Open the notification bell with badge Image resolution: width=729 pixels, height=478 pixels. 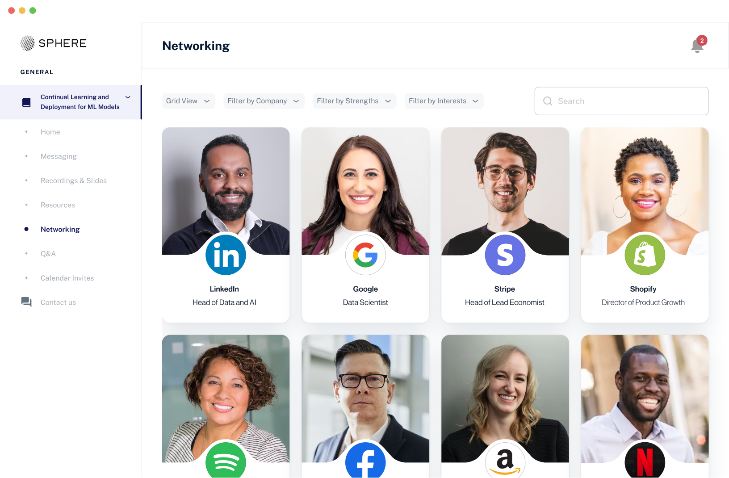coord(698,45)
